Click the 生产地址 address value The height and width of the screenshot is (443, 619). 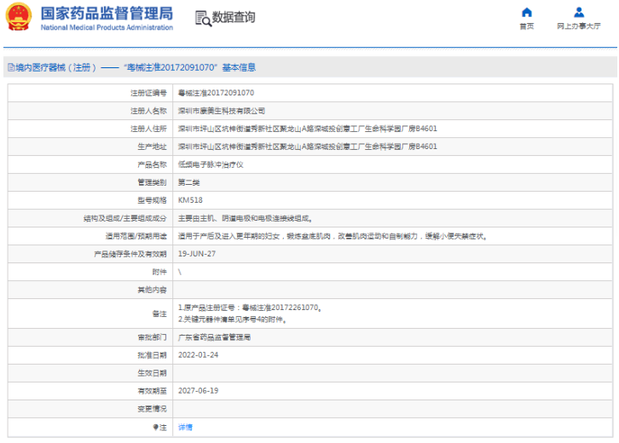[x=308, y=147]
